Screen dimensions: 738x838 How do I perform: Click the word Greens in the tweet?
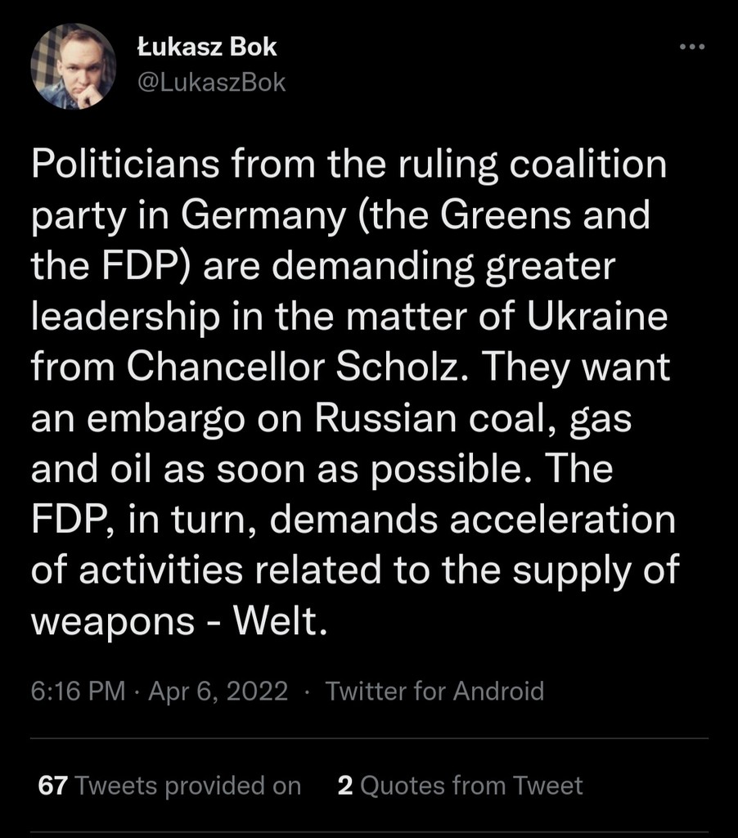click(x=519, y=215)
